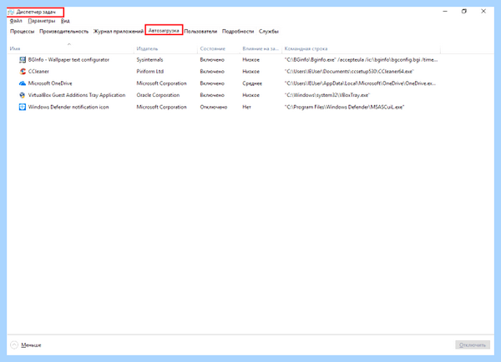Click the Oracle Corporation publisher cell
501x362 pixels.
click(x=158, y=95)
